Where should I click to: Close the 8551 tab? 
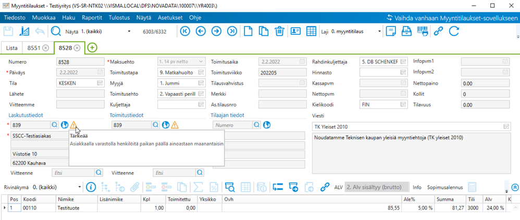pyautogui.click(x=46, y=48)
